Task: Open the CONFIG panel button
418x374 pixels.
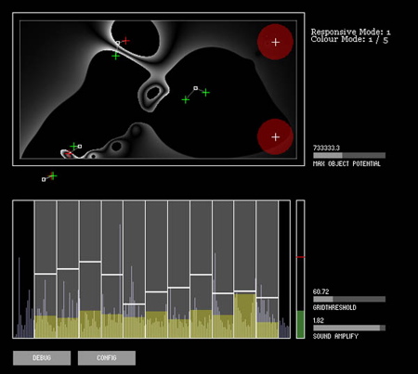Action: pos(107,358)
